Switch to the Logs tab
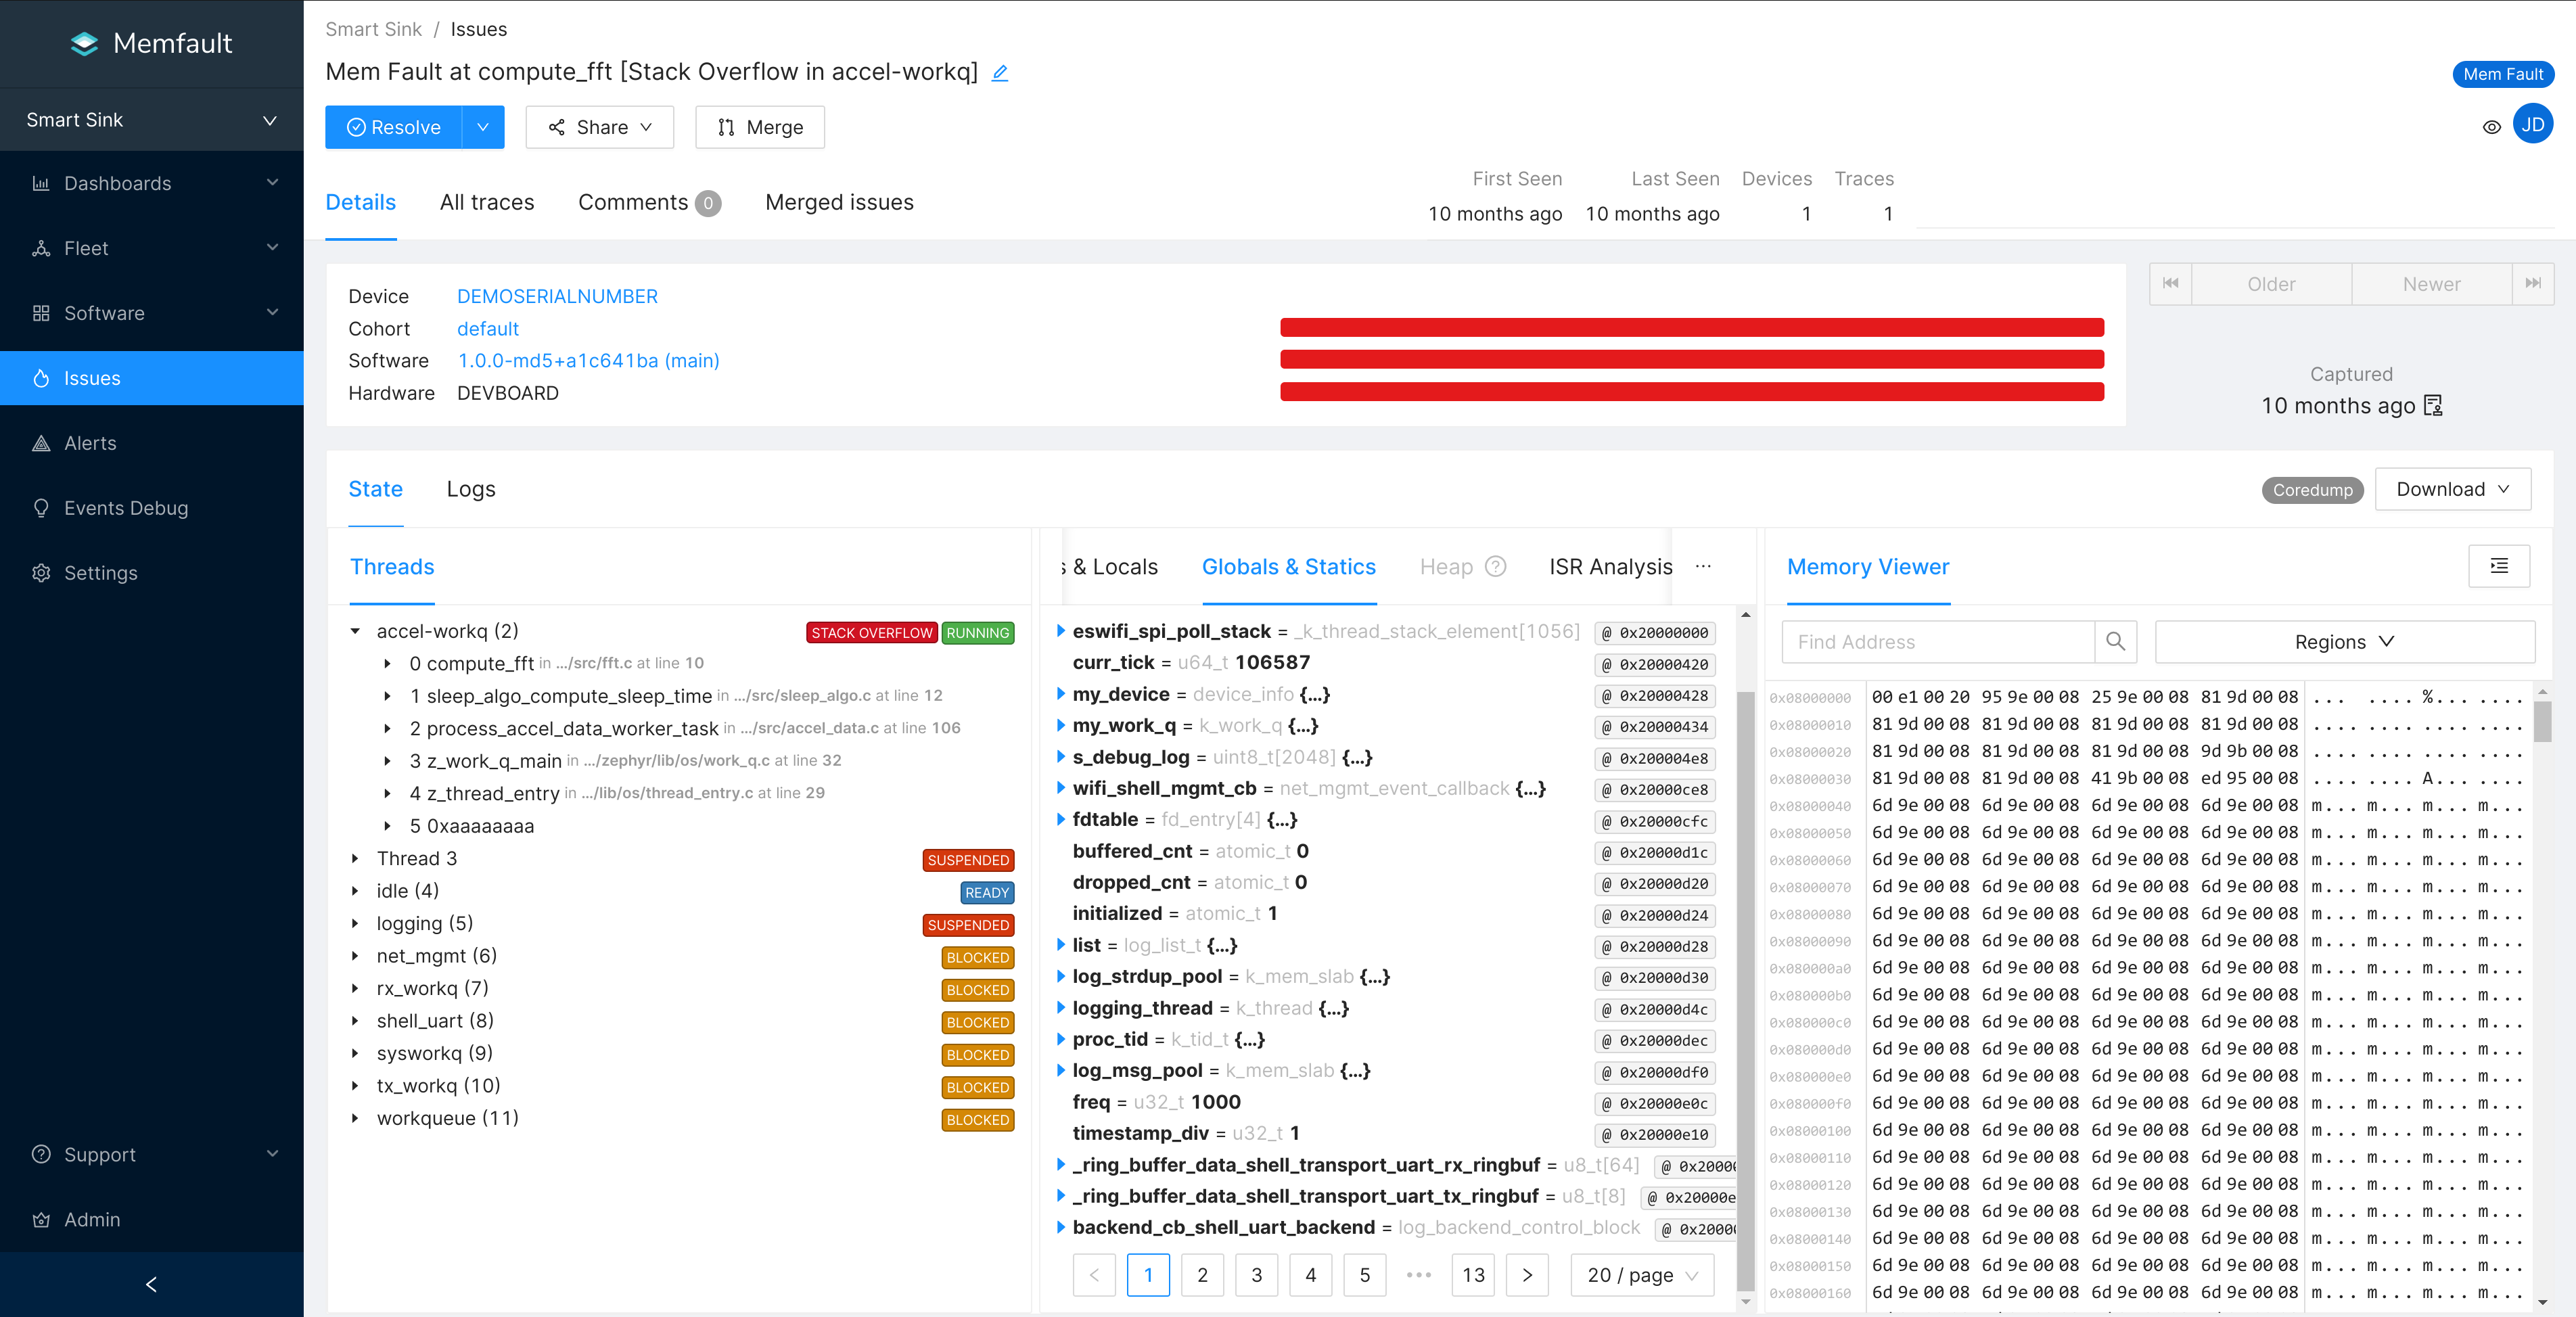Viewport: 2576px width, 1317px height. (x=471, y=489)
